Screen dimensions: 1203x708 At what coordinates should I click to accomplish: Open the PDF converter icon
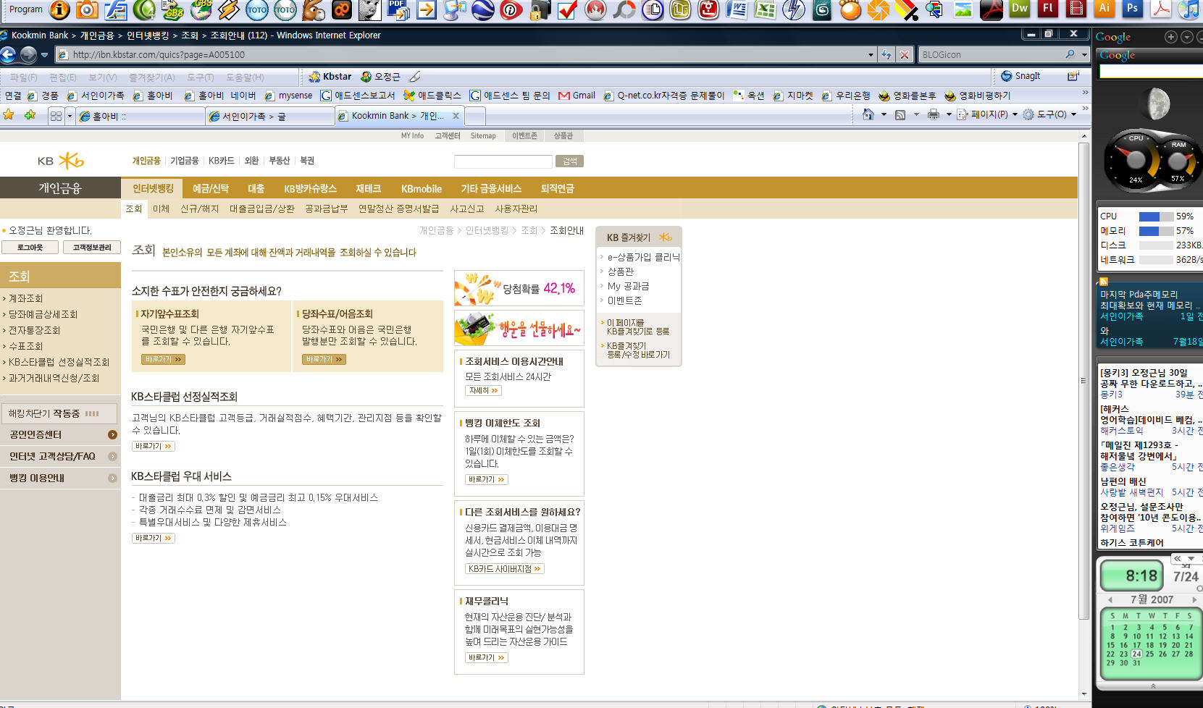398,9
